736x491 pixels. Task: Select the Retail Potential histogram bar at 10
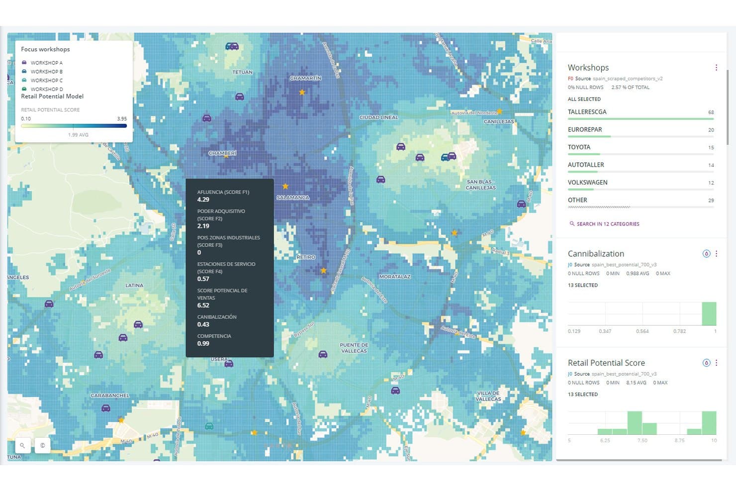click(709, 423)
